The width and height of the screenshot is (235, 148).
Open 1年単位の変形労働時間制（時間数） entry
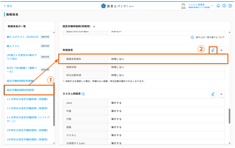pyautogui.click(x=27, y=130)
